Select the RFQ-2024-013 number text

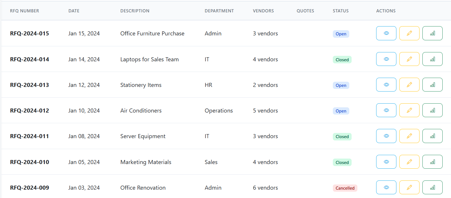(x=29, y=85)
